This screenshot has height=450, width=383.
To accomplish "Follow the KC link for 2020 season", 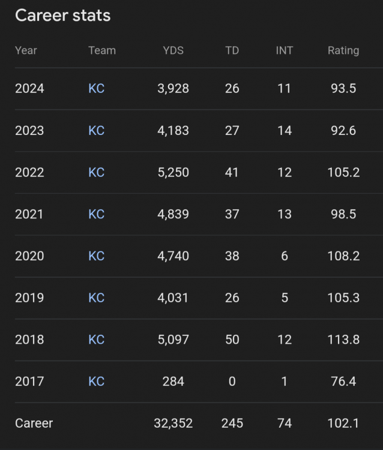I will [x=96, y=256].
